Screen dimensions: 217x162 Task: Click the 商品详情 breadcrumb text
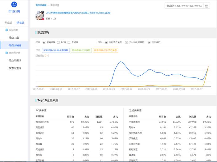[55, 5]
